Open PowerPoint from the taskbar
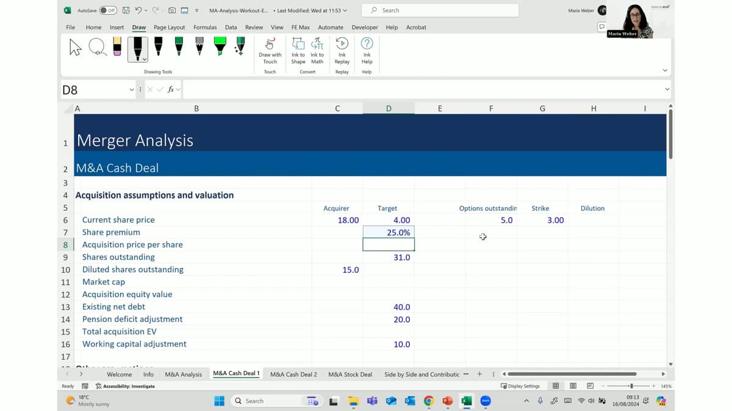This screenshot has height=411, width=732. (448, 401)
